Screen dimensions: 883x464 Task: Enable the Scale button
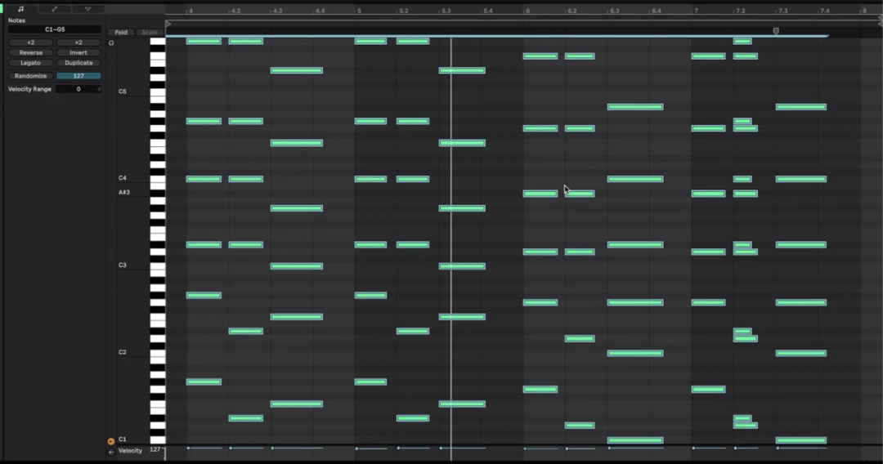click(x=150, y=32)
